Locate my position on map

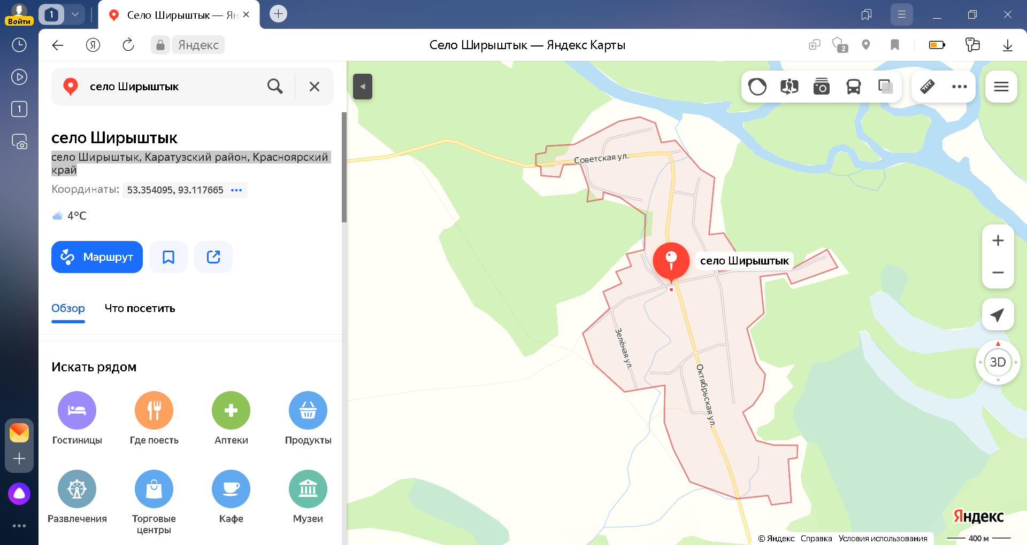pyautogui.click(x=998, y=315)
